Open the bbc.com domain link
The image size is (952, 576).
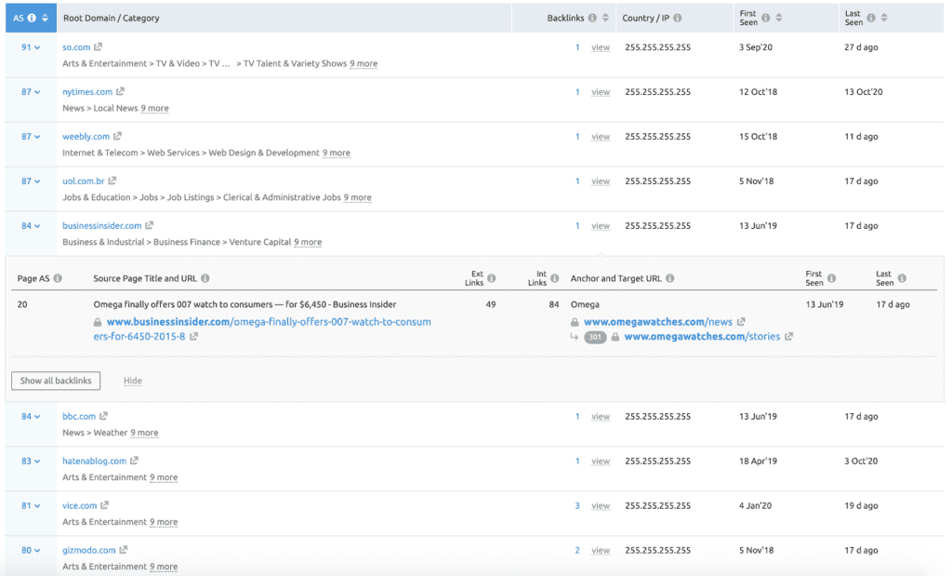pos(79,416)
